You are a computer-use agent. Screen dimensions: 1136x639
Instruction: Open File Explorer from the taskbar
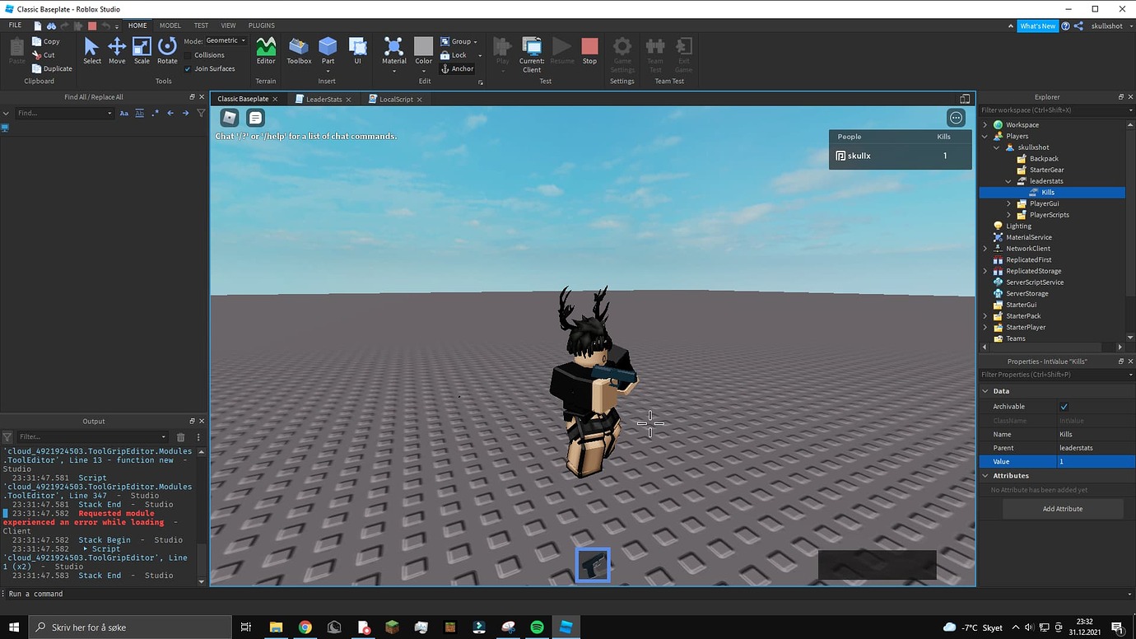(276, 627)
